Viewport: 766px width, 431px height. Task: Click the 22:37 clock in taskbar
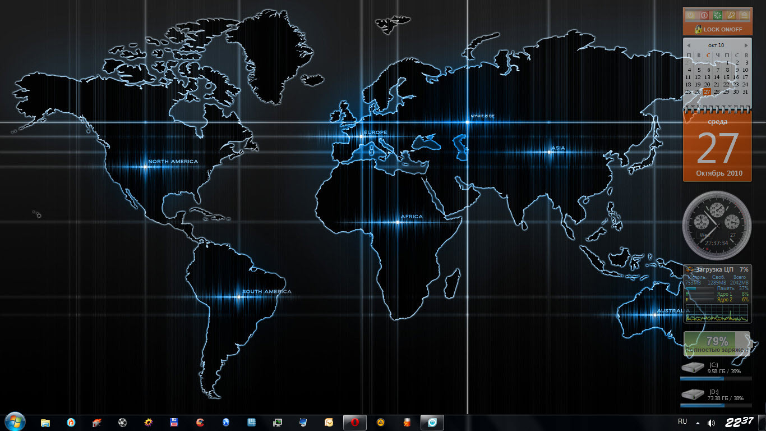[739, 422]
